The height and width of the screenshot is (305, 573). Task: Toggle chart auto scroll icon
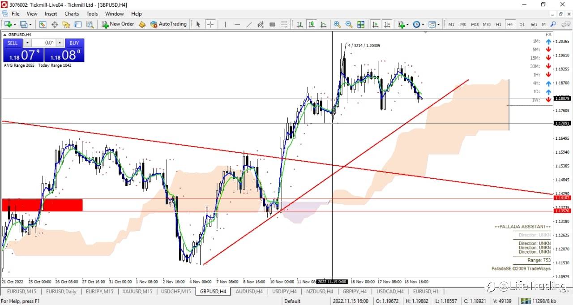pyautogui.click(x=375, y=24)
